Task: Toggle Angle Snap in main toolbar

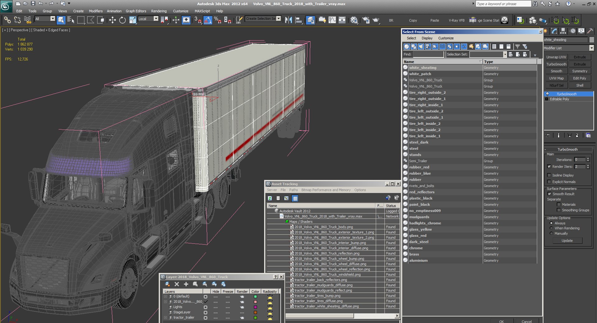Action: point(208,20)
